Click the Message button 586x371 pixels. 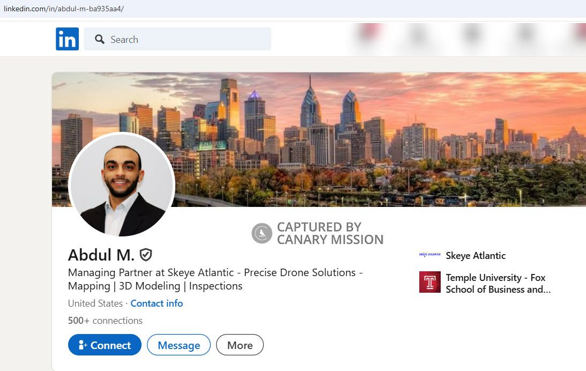click(x=179, y=345)
